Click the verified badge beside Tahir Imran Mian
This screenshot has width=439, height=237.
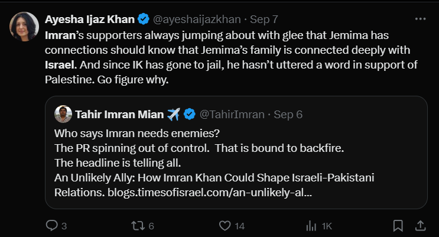point(190,113)
